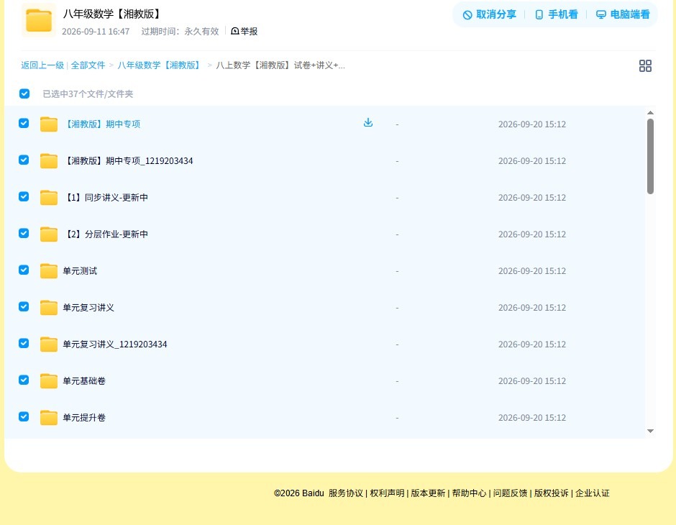Click the 电脑端看 button
This screenshot has width=676, height=525.
623,14
